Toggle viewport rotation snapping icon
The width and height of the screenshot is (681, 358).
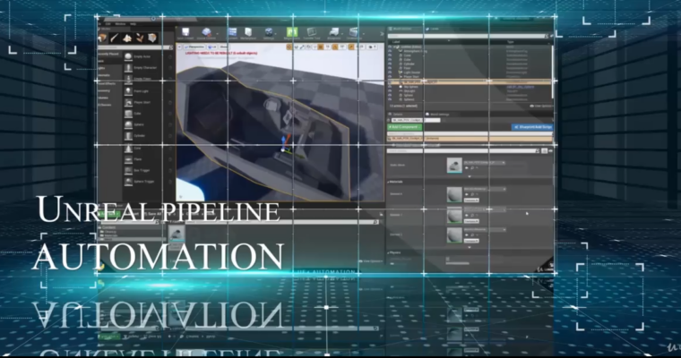[x=335, y=47]
